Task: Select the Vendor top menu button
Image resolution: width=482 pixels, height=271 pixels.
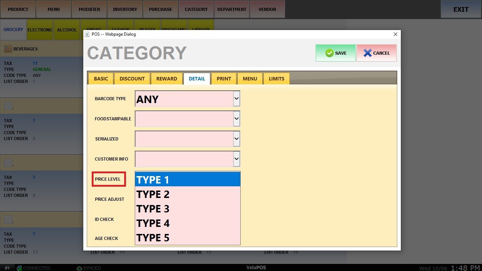Action: [x=267, y=10]
